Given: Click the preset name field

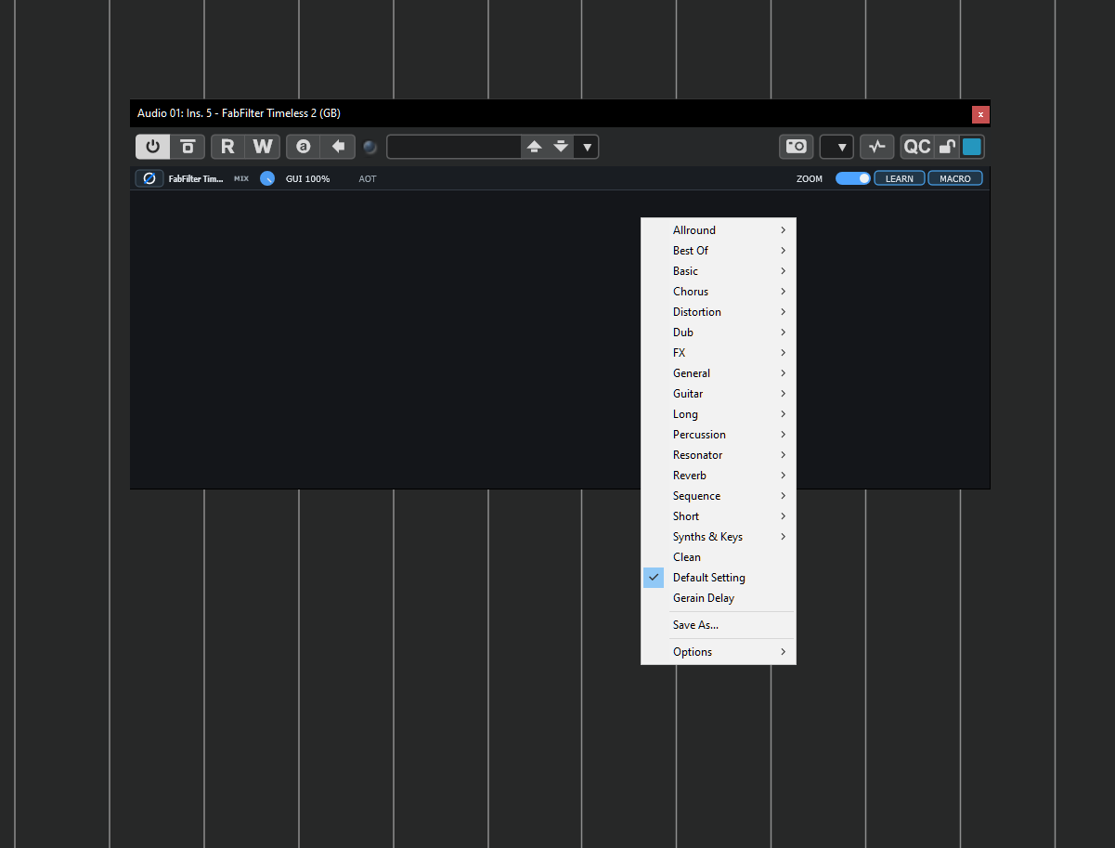Looking at the screenshot, I should (x=454, y=147).
